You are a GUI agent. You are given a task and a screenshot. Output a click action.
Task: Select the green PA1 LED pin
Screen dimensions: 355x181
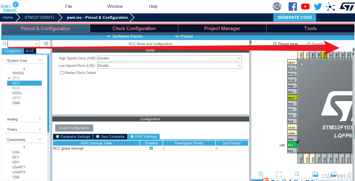tap(292, 145)
